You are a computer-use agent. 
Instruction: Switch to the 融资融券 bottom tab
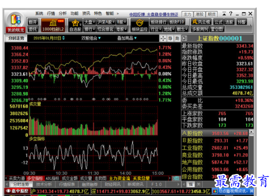pos(90,184)
